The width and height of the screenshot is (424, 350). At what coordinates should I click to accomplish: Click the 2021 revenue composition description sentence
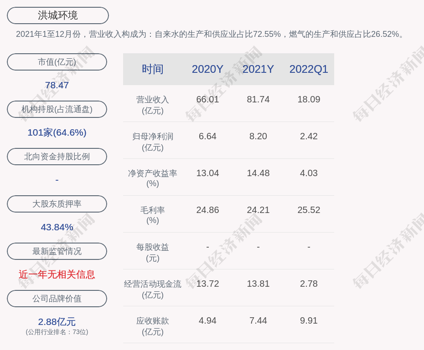pyautogui.click(x=210, y=34)
